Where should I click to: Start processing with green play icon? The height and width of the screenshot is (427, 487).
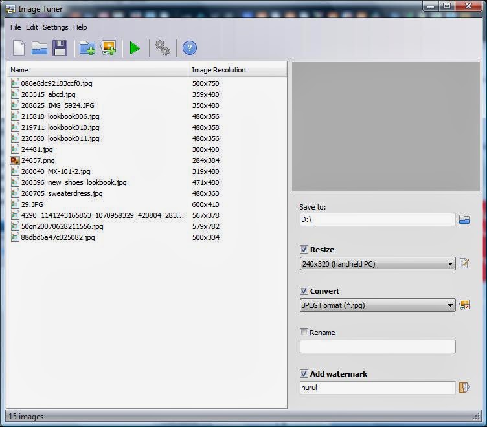point(135,48)
